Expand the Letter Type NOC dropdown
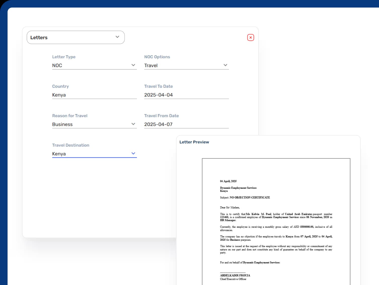 click(x=94, y=65)
